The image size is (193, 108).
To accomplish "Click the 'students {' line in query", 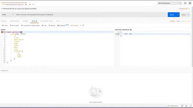I will click(x=18, y=51).
